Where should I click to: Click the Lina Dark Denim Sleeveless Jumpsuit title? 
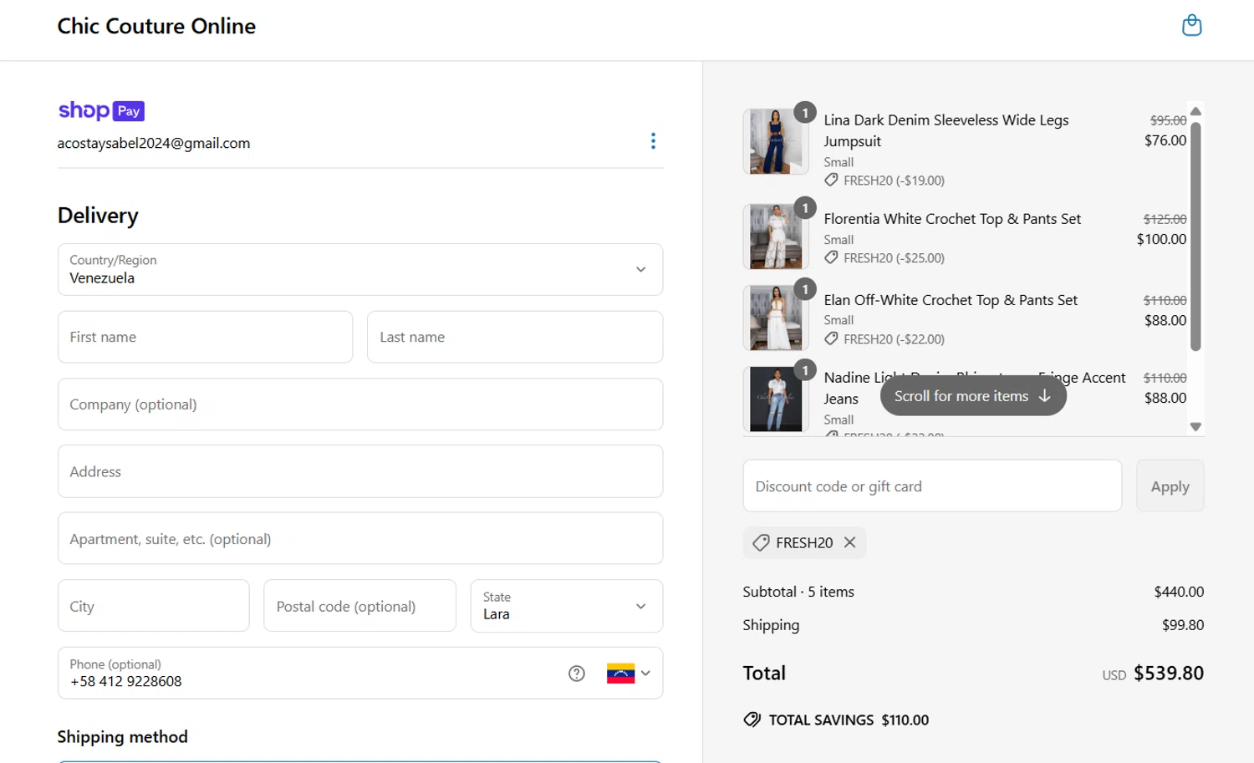click(946, 130)
